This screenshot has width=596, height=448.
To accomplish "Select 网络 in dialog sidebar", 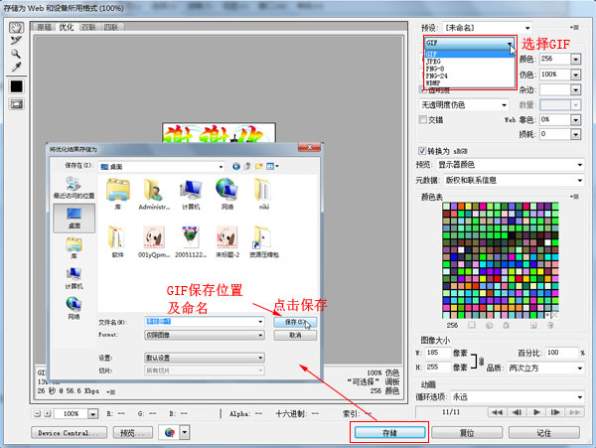I will (x=74, y=308).
